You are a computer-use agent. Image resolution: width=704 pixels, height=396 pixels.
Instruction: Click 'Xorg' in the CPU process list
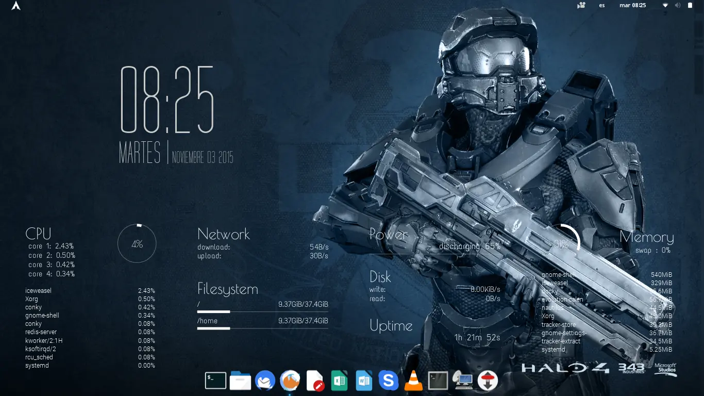pos(31,299)
